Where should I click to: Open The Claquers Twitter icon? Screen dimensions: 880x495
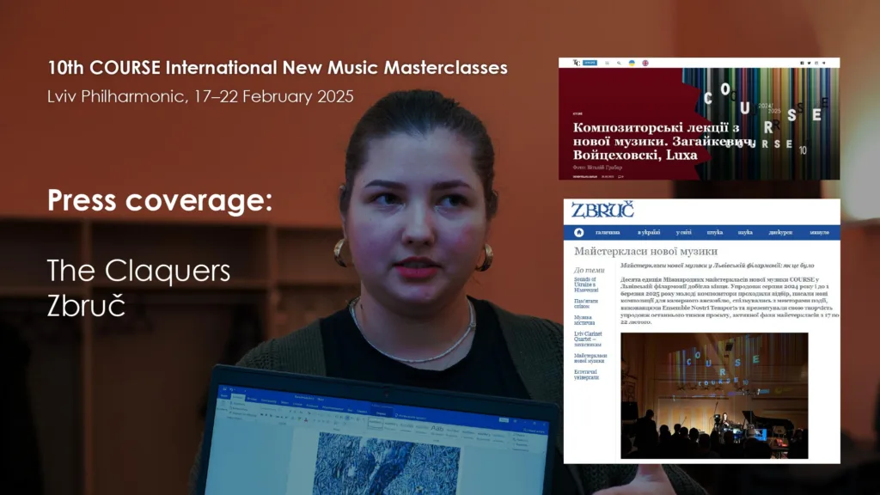pyautogui.click(x=810, y=63)
